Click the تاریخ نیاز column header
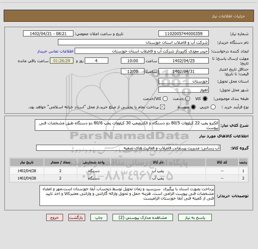The height and width of the screenshot is (249, 258). click(x=27, y=162)
